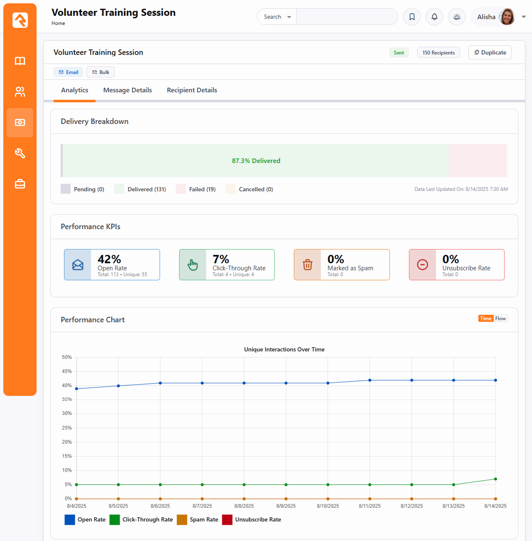Open the briefcase icon in sidebar
The height and width of the screenshot is (541, 532).
pyautogui.click(x=20, y=184)
